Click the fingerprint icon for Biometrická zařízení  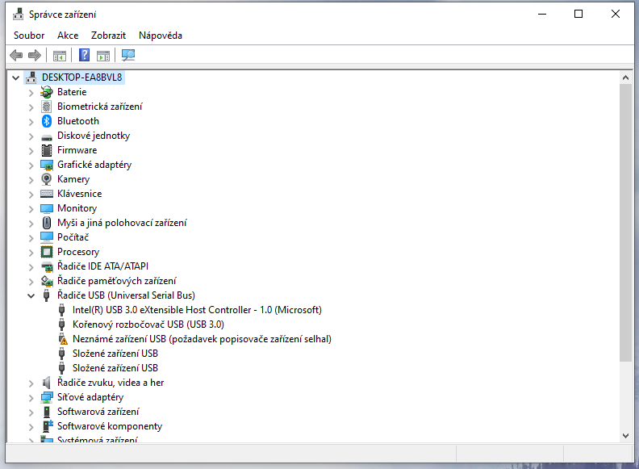[x=47, y=107]
